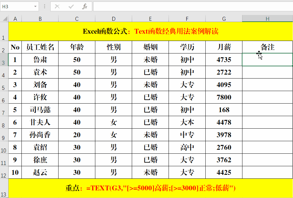Click the '年龄' header cell
Screen dimensions: 293x198
(77, 47)
